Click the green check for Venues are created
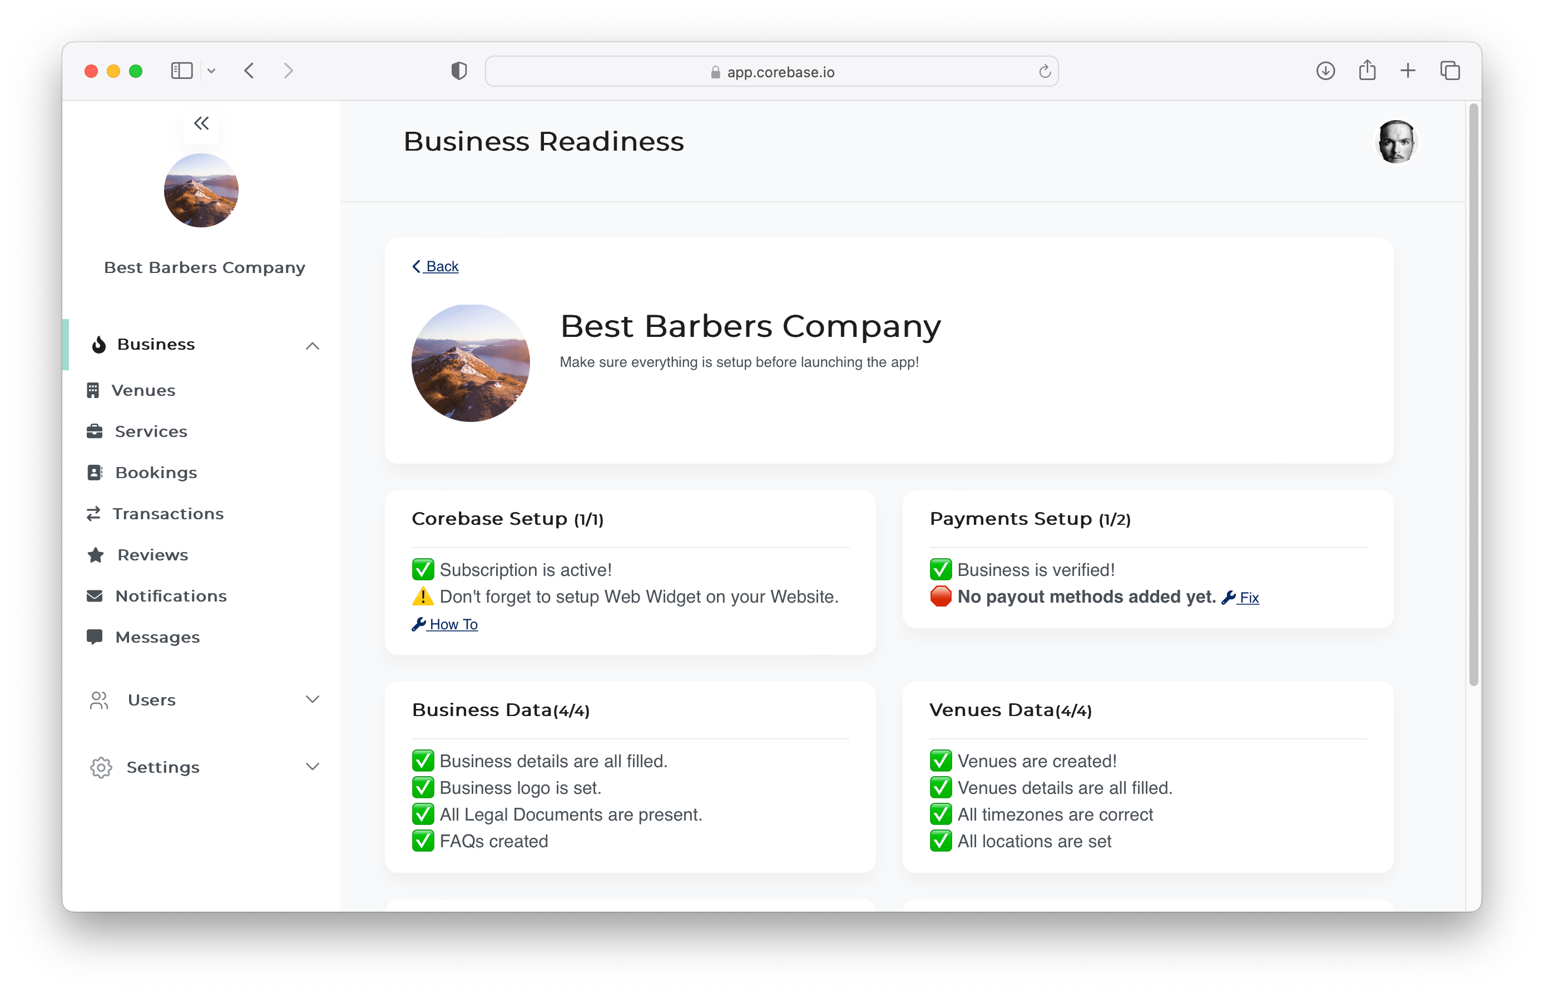This screenshot has height=994, width=1544. 941,761
